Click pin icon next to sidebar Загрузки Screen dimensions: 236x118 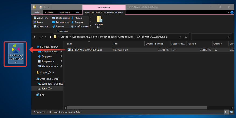tap(61, 56)
